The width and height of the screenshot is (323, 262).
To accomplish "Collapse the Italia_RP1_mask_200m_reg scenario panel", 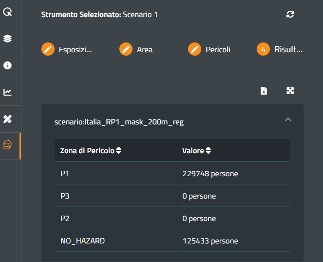I will click(x=288, y=120).
